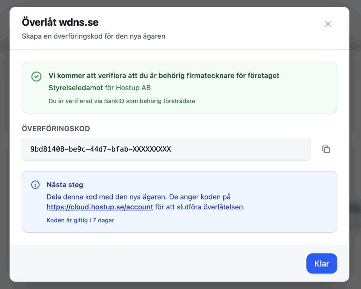Click the ÖVERFÖRINGSKOD field label
361x289 pixels.
[56, 129]
